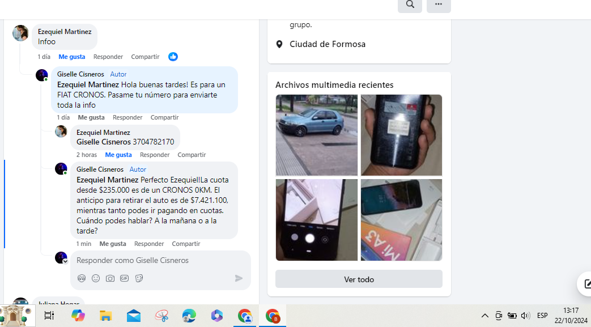
Task: Open the three-dots more options menu
Action: [439, 5]
